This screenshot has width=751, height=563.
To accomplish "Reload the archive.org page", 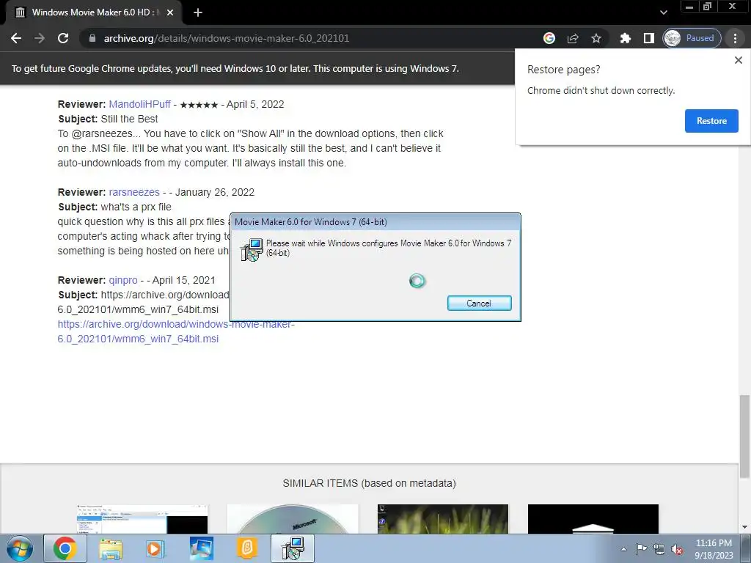I will coord(63,38).
